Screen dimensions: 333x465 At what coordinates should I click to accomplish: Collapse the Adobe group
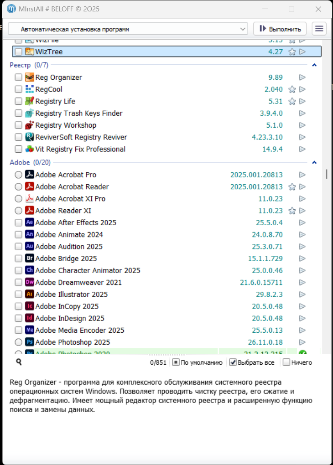click(x=314, y=162)
